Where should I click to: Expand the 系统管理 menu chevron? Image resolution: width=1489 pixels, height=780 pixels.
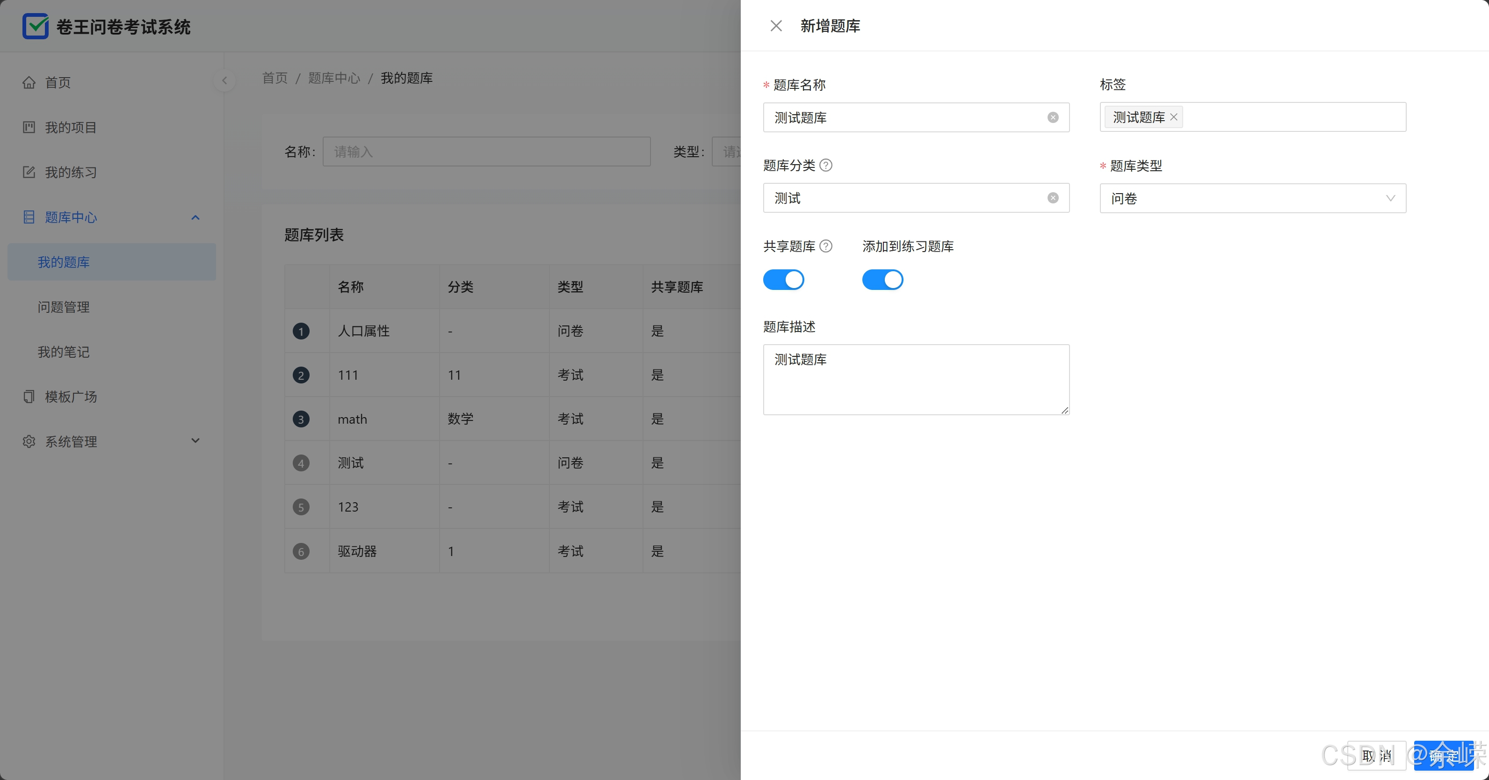click(x=195, y=441)
